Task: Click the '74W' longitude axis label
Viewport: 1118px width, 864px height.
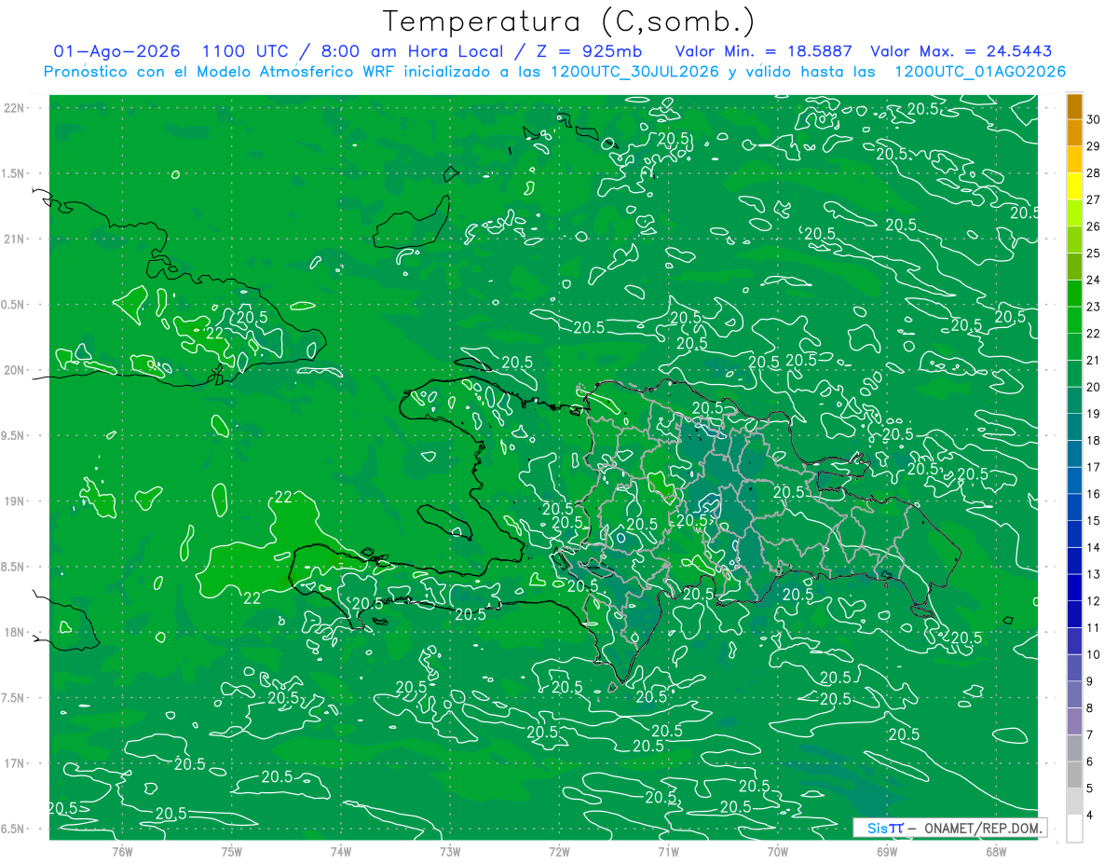Action: pos(341,852)
